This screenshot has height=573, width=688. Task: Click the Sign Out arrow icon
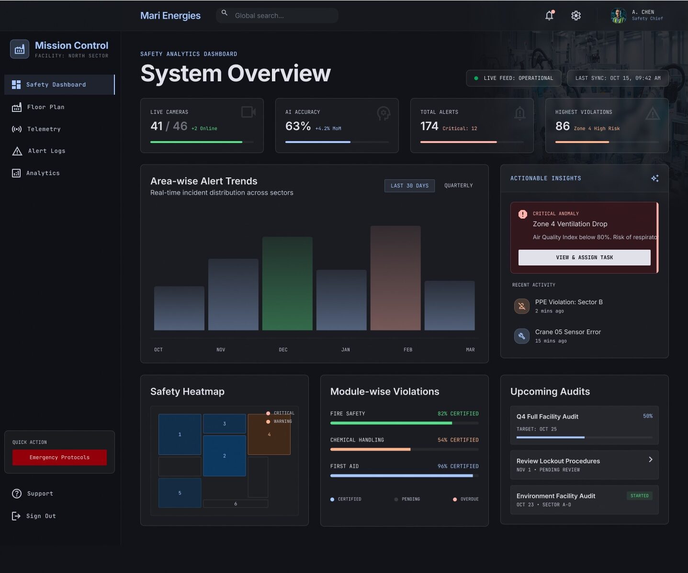tap(16, 516)
